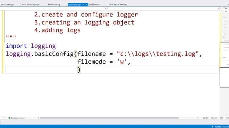The height and width of the screenshot is (128, 229).
Task: Click the horizontal scrollbar thumb
Action: (x=109, y=118)
